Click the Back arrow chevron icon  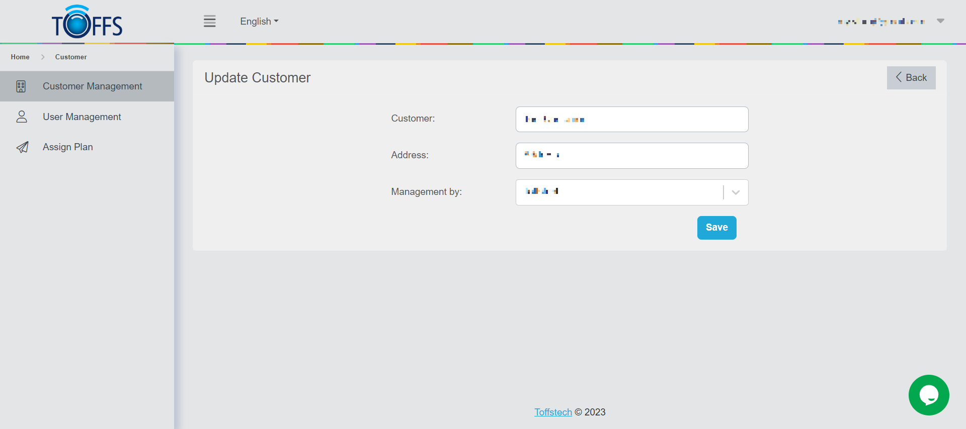tap(899, 77)
